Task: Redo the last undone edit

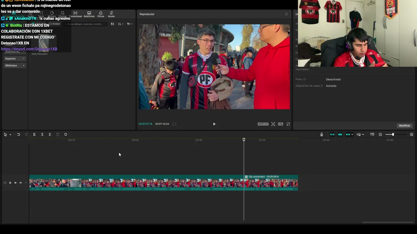Action: click(x=26, y=135)
